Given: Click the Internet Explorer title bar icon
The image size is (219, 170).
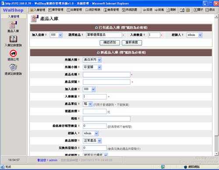Looking at the screenshot, I should click(x=3, y=3).
